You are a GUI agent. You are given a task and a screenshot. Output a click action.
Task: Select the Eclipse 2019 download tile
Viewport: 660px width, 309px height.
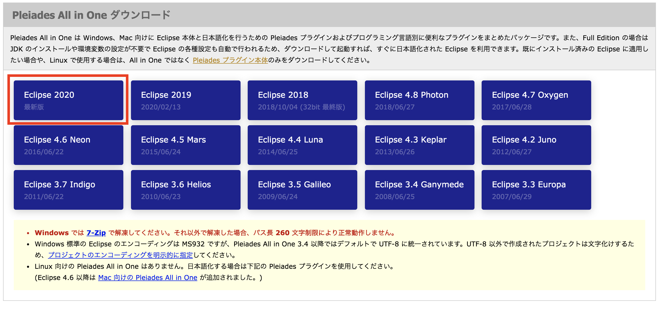tap(185, 100)
